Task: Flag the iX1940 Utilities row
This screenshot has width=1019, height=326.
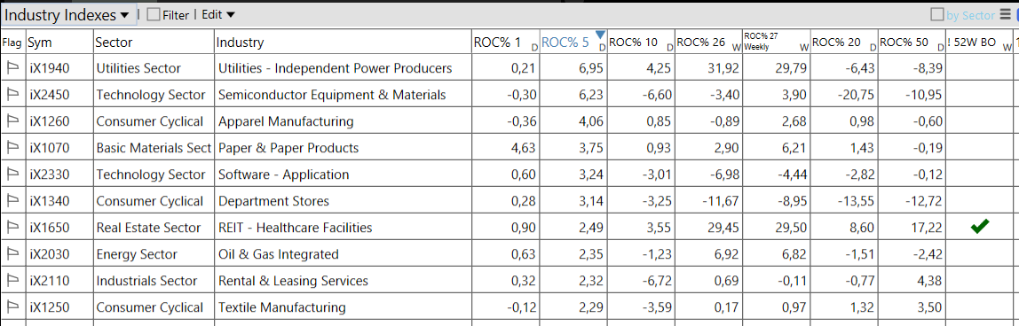Action: pos(12,68)
